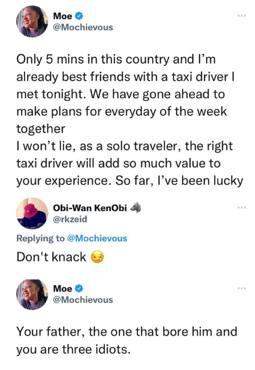Open Moe's profile picture on the first tweet
Image resolution: width=255 pixels, height=370 pixels.
tap(31, 21)
